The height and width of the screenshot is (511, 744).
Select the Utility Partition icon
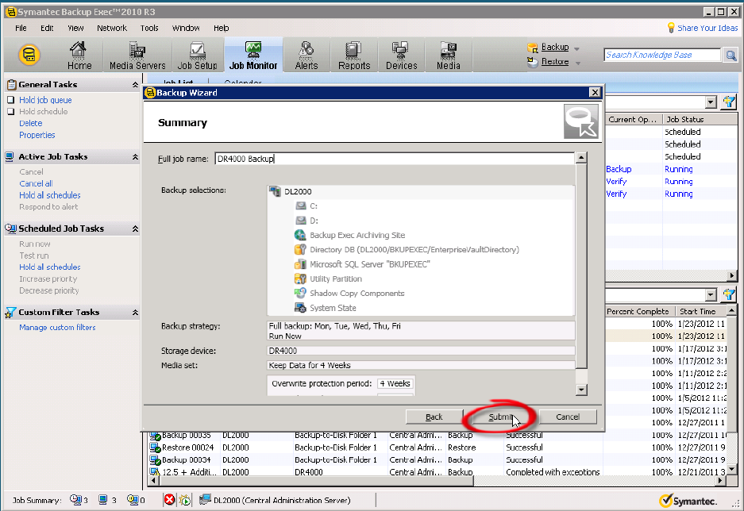(x=300, y=279)
